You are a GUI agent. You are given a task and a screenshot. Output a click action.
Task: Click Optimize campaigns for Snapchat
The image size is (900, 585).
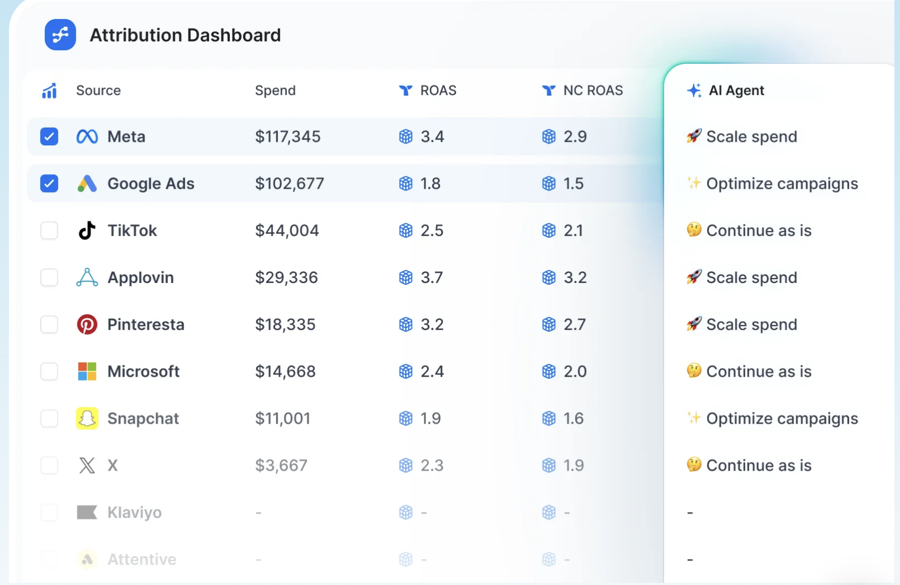pyautogui.click(x=782, y=419)
